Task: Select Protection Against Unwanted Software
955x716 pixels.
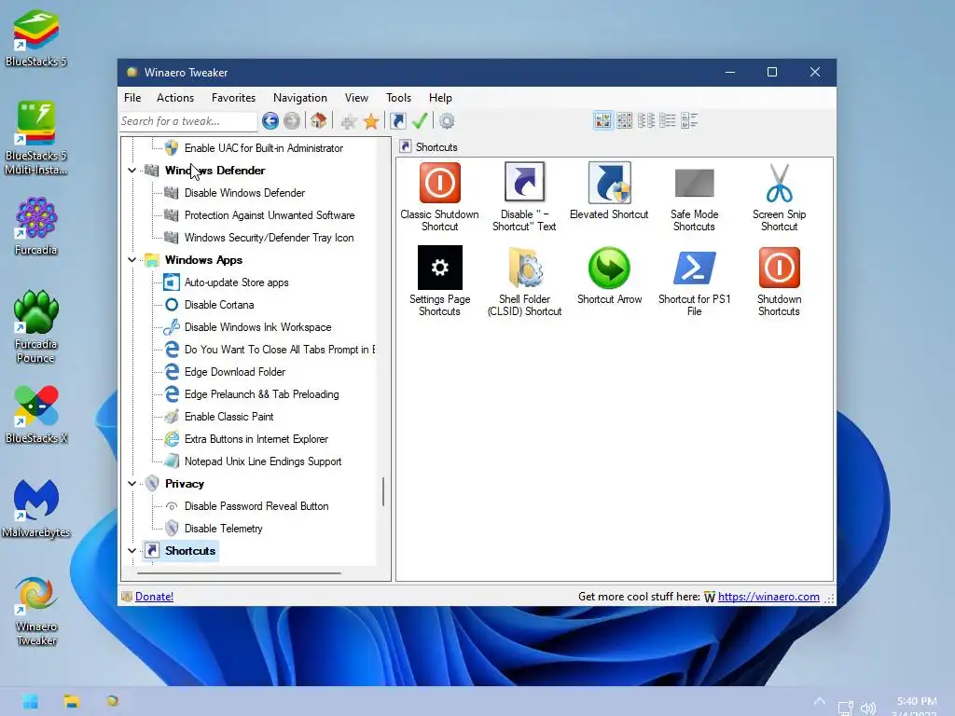Action: (270, 215)
